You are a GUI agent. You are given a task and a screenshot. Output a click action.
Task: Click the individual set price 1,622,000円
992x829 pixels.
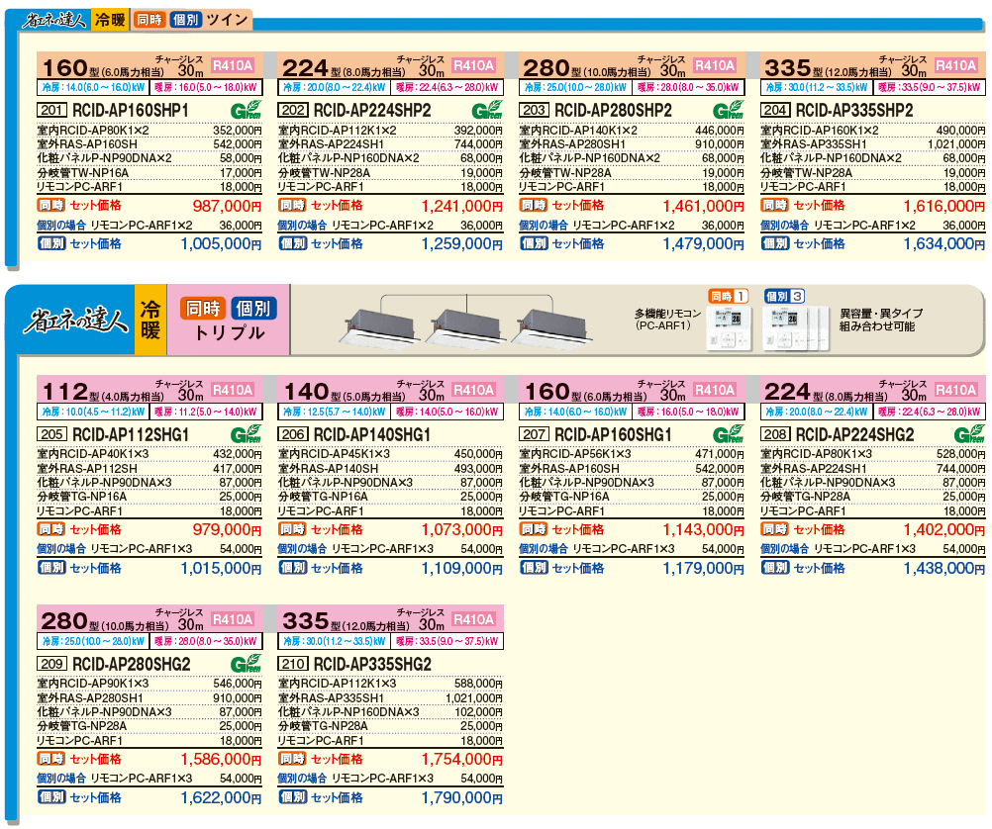coord(221,798)
